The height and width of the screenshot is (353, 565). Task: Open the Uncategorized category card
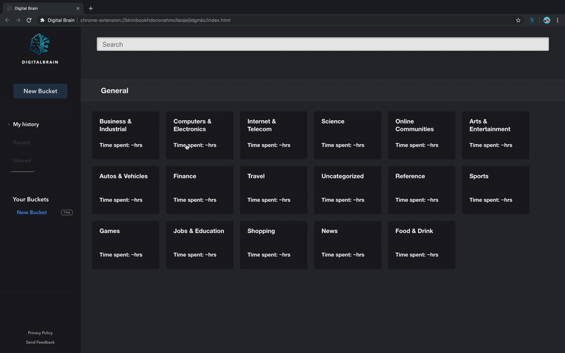(x=347, y=190)
